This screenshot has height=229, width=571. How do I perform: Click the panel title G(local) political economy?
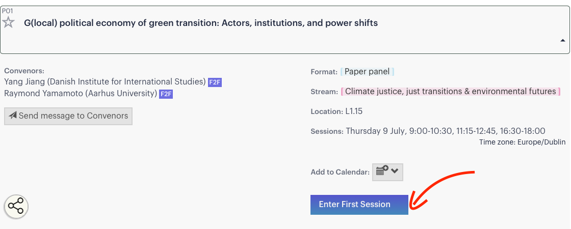coord(201,23)
